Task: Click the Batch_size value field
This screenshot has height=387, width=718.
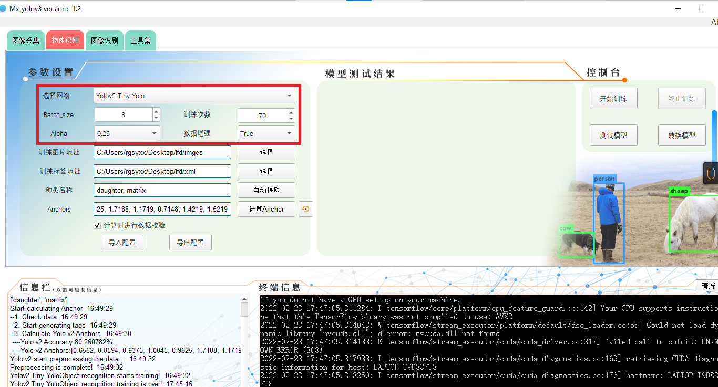Action: 124,114
